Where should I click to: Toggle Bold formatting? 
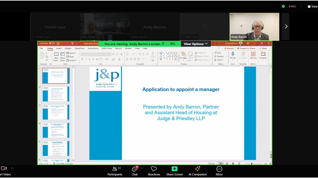tap(82, 59)
